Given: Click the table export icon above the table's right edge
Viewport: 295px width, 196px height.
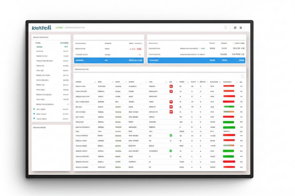Looking at the screenshot, I should coord(242,76).
